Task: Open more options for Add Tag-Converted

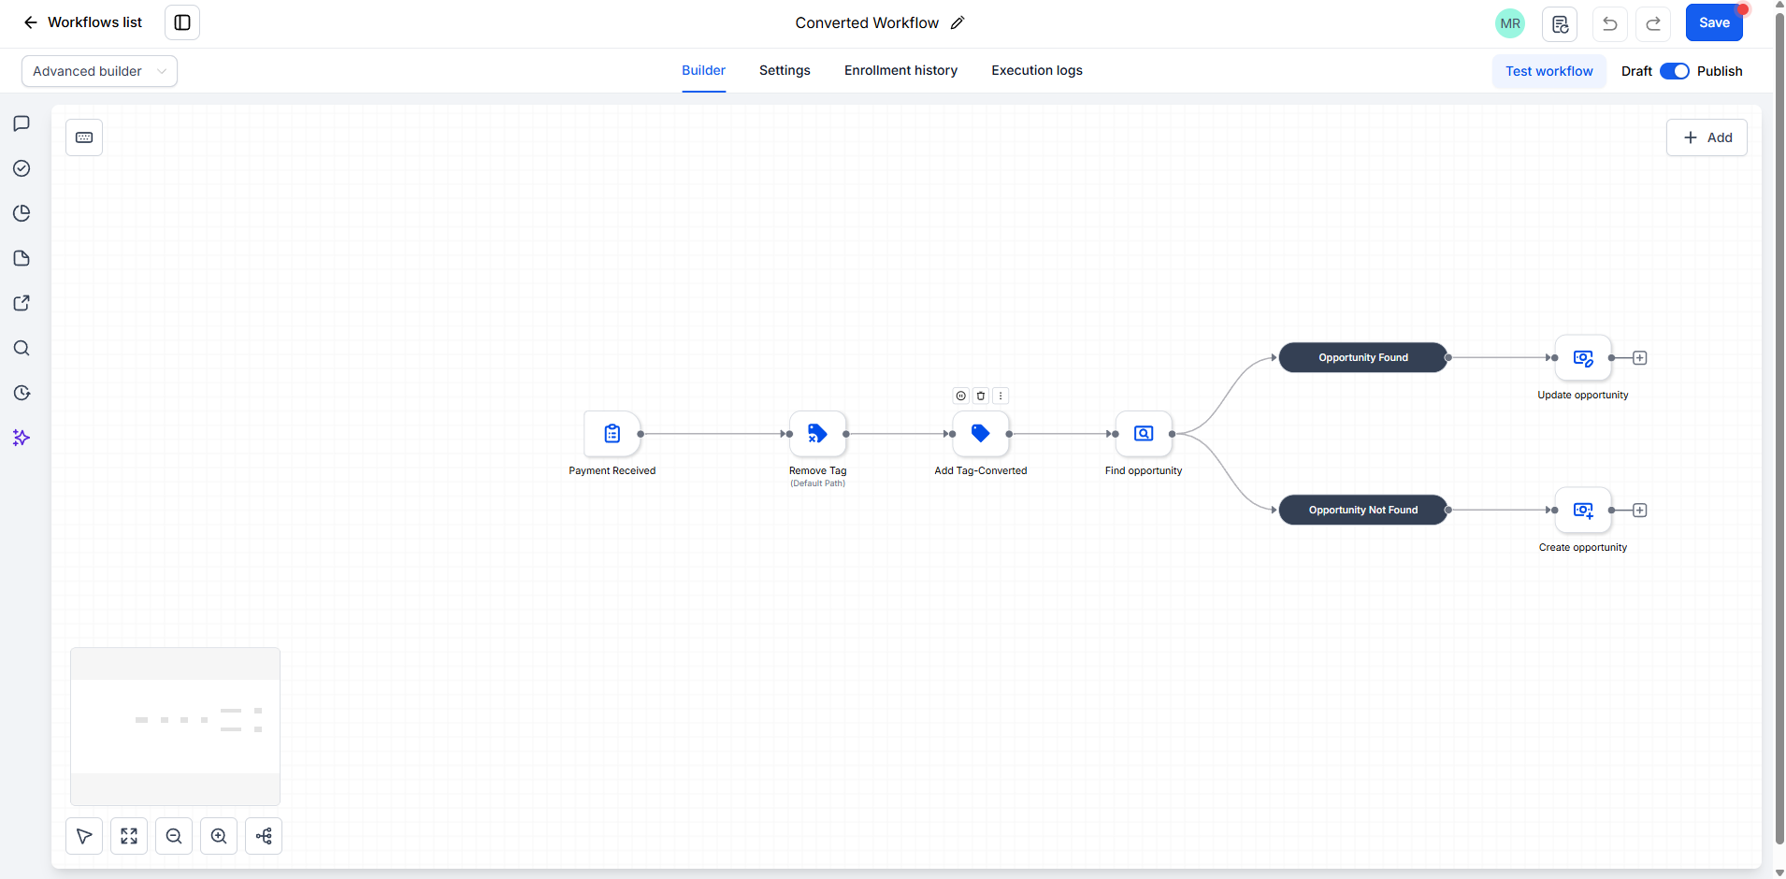Action: pyautogui.click(x=1001, y=396)
